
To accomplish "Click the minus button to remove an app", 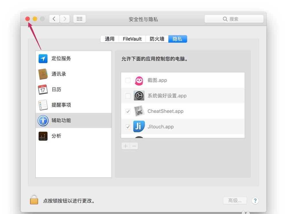I will click(x=134, y=146).
